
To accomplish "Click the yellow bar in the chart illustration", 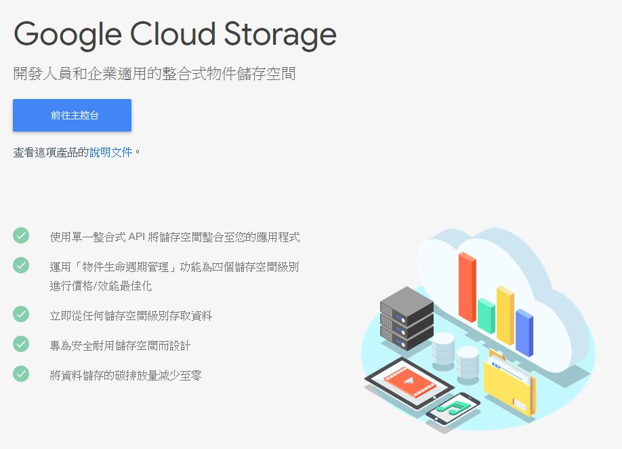I will 504,317.
